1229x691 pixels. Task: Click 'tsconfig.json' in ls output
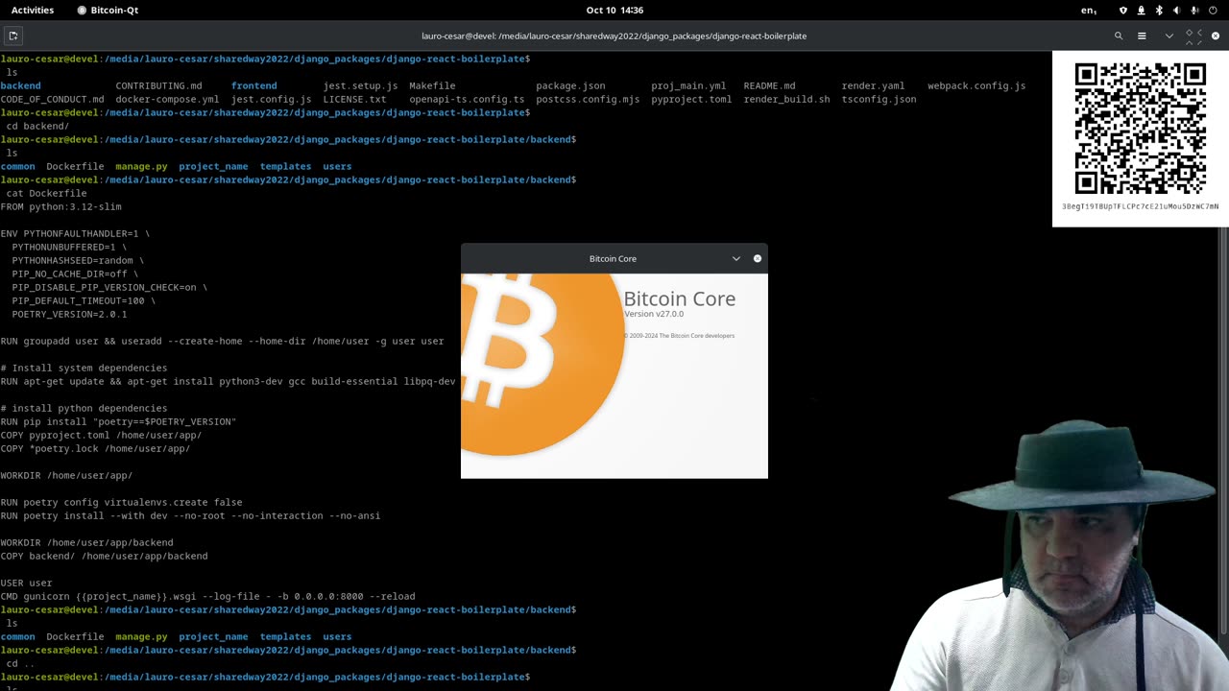coord(879,99)
